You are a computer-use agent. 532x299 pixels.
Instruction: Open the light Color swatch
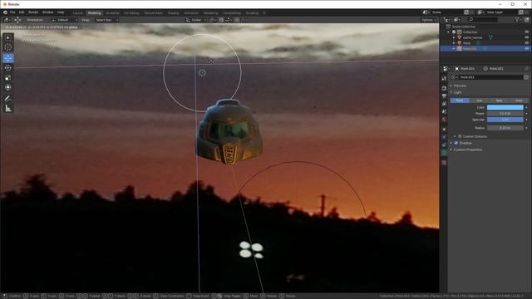pos(505,107)
